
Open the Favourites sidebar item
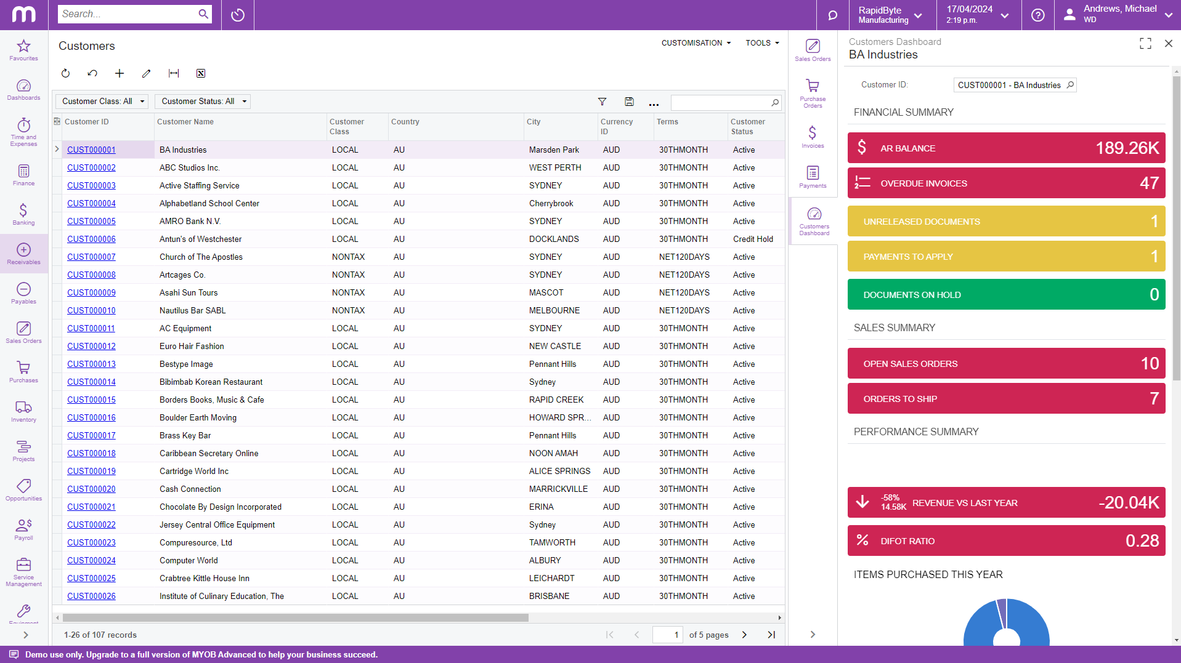click(x=23, y=50)
